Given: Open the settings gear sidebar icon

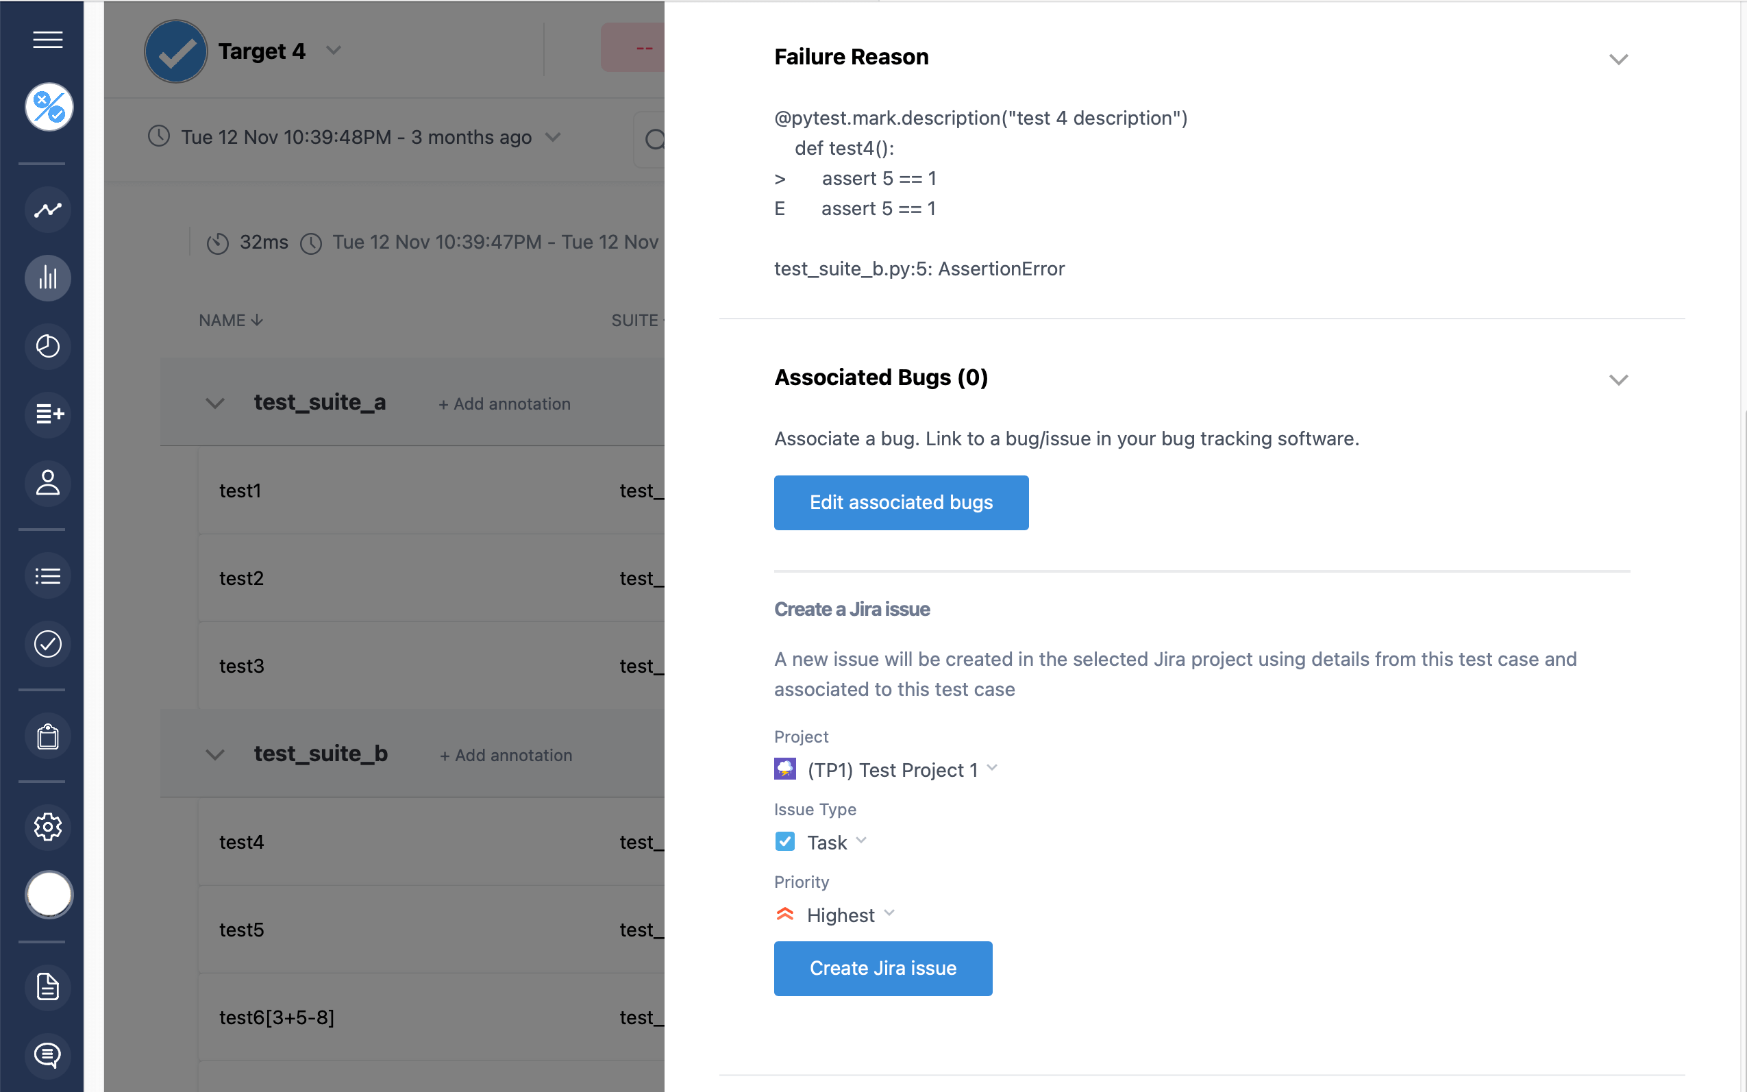Looking at the screenshot, I should coord(48,827).
